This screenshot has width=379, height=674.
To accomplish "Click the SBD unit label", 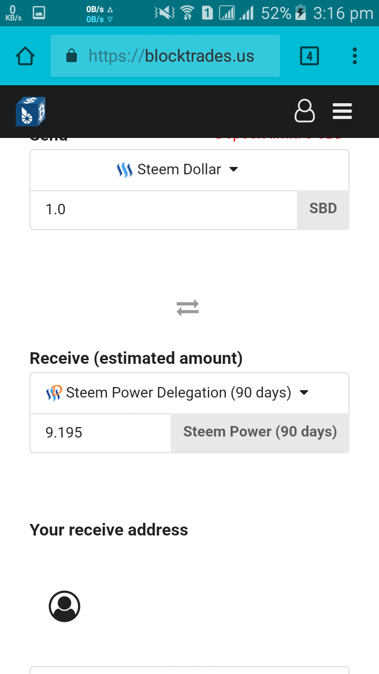I will click(x=323, y=209).
